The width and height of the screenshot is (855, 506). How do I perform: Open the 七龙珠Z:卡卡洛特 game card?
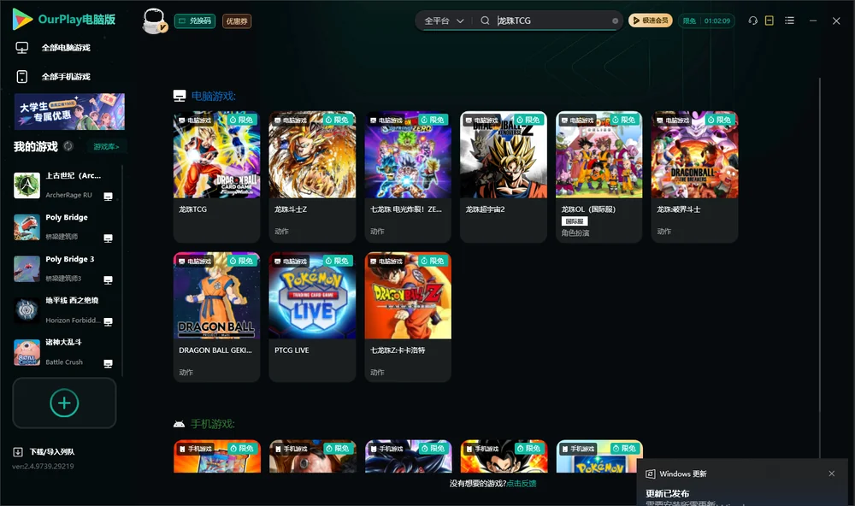pos(408,317)
